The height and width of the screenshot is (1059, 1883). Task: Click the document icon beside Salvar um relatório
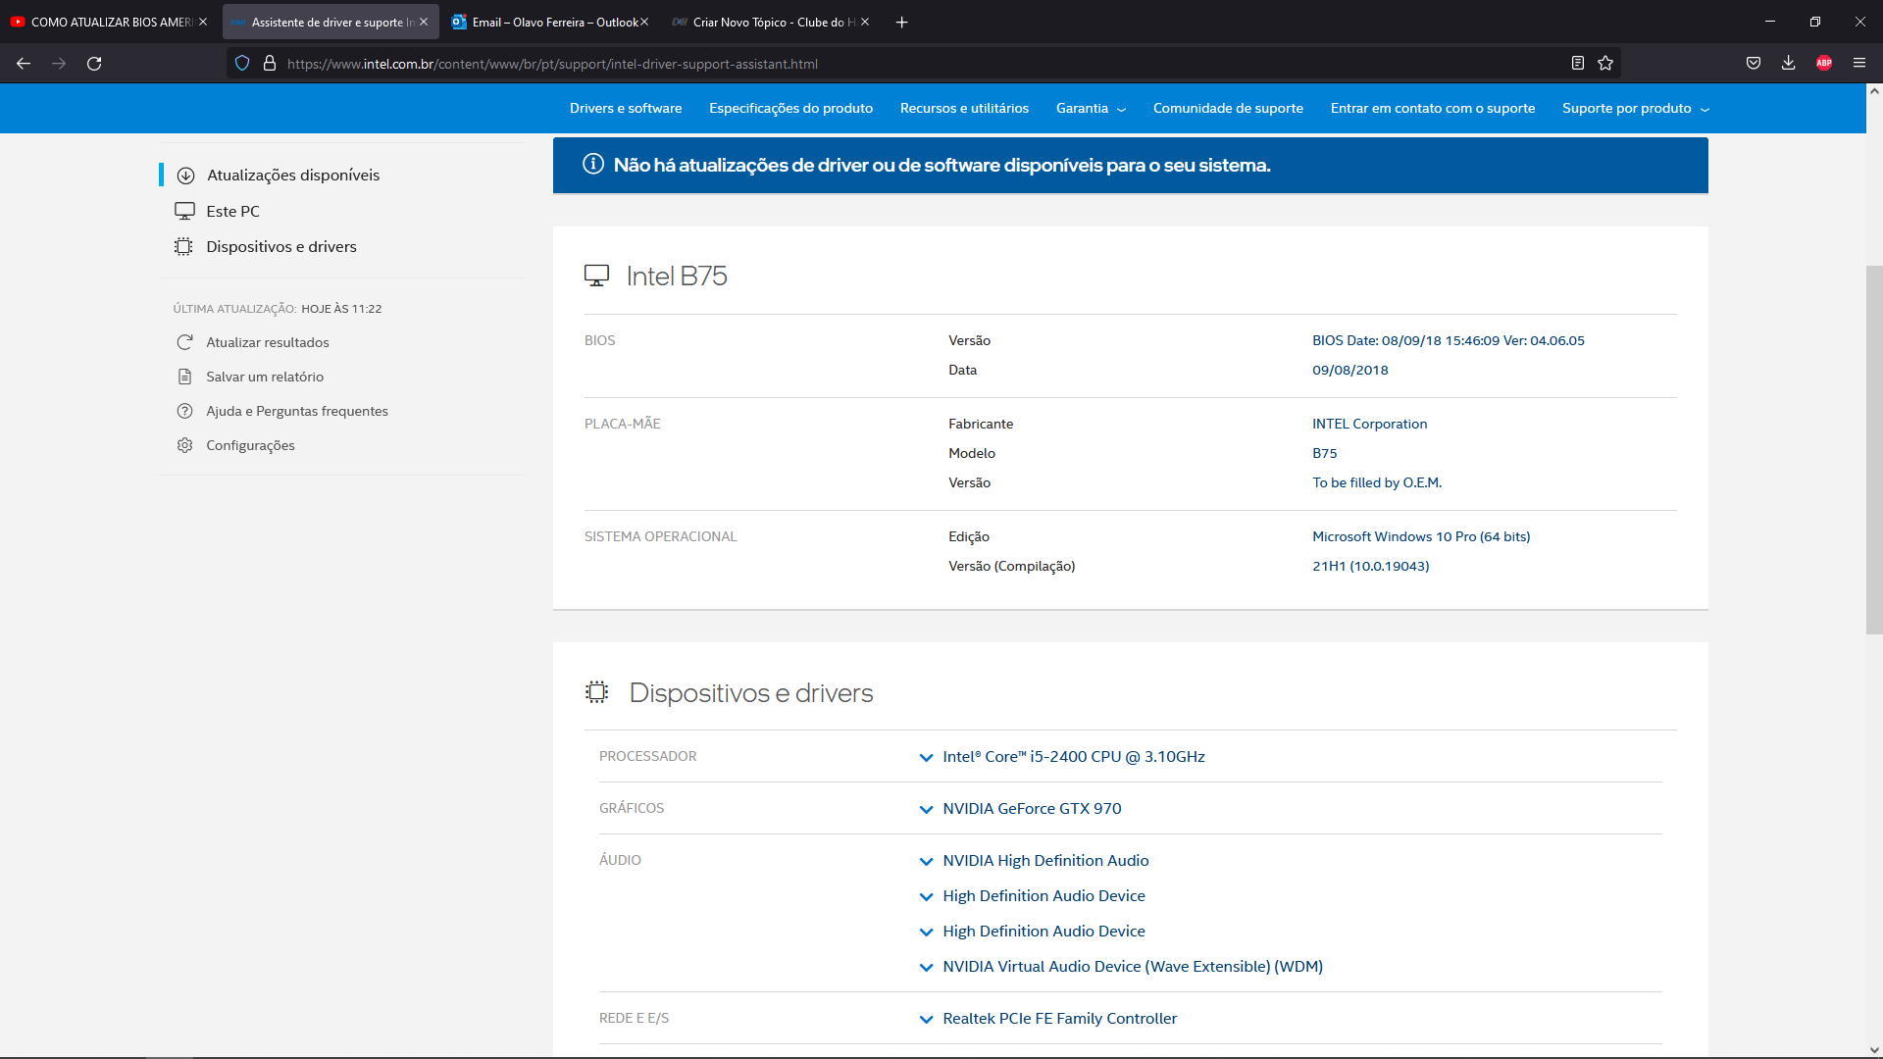pos(184,377)
